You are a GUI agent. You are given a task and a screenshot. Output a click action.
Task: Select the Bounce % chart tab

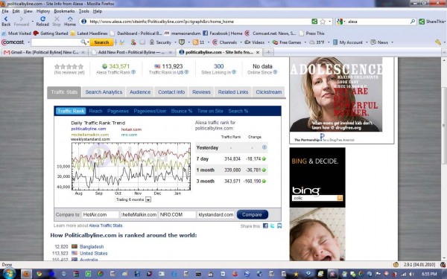click(x=182, y=111)
